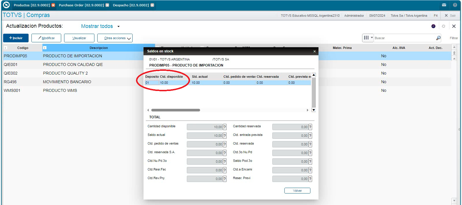Close the Purchase Order tab
462x205 pixels.
pyautogui.click(x=107, y=5)
